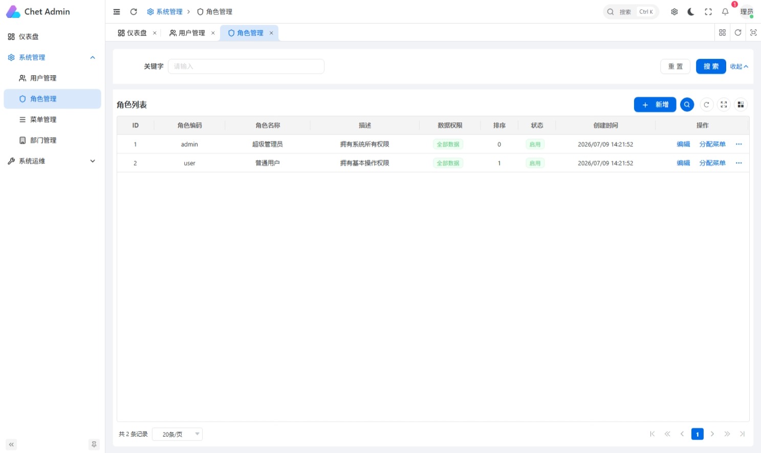Viewport: 761px width, 453px height.
Task: Collapse the sidebar with the hamburger icon
Action: pos(117,12)
